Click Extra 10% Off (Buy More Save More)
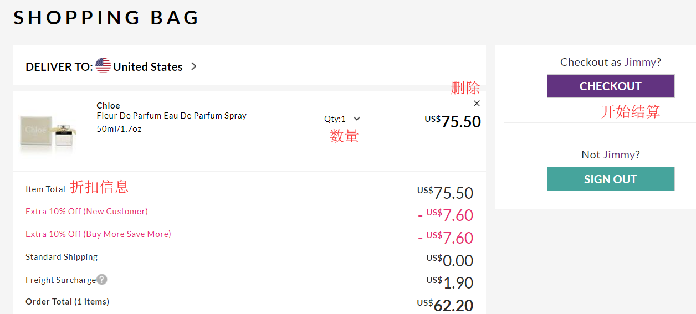 click(x=98, y=234)
